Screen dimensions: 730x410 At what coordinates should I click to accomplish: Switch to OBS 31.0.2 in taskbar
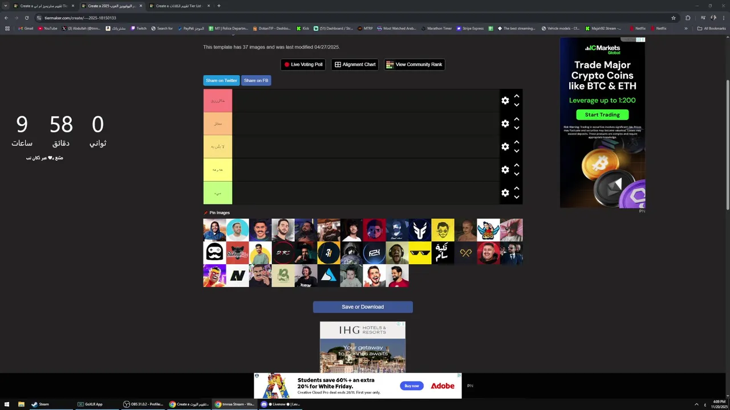tap(143, 404)
